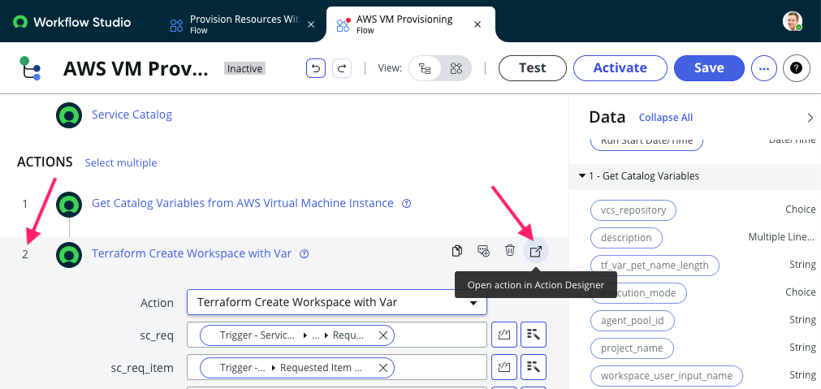Open action in Action Designer
Screen dimensions: 821x389
click(536, 251)
